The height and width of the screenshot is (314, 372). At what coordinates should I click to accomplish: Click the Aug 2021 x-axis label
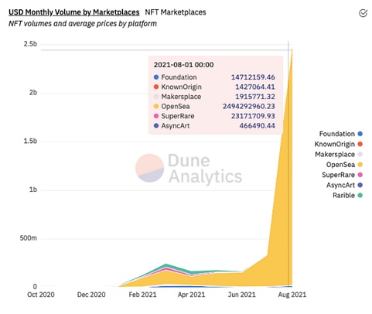coord(292,295)
